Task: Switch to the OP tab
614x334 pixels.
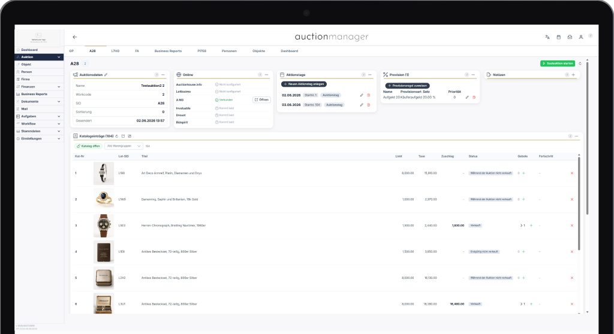Action: tap(71, 51)
